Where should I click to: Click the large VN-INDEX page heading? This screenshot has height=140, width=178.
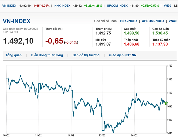(x=17, y=21)
